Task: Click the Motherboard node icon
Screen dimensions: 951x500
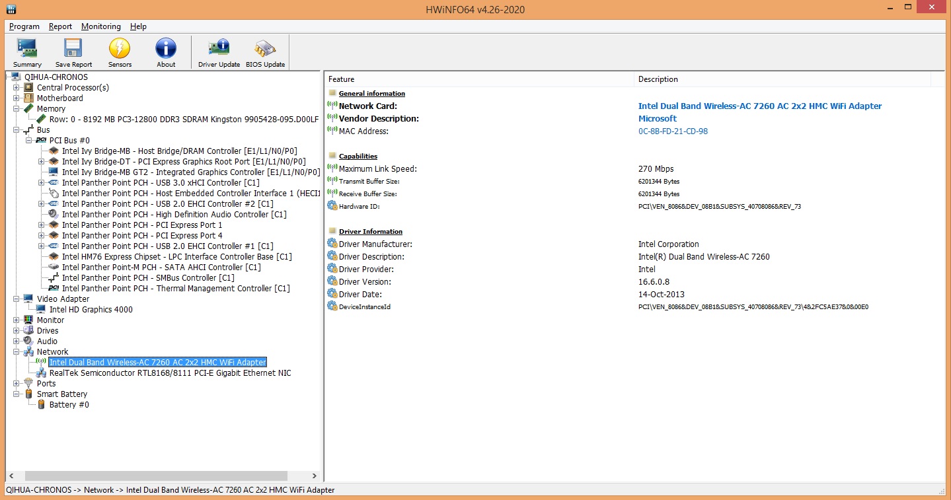Action: point(28,98)
